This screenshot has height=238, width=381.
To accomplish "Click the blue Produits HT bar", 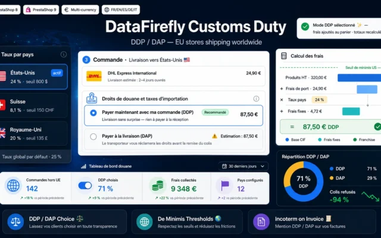I will click(x=360, y=77).
